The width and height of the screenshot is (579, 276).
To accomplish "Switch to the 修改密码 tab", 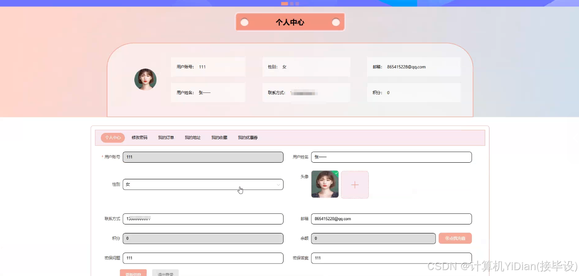I will [139, 138].
